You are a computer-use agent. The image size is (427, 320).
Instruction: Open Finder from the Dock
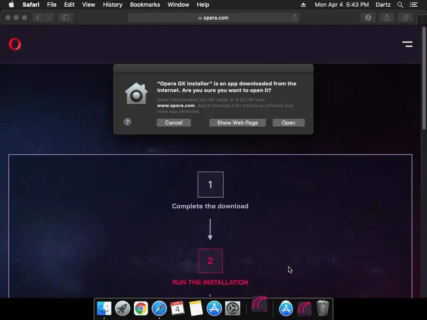pos(104,308)
